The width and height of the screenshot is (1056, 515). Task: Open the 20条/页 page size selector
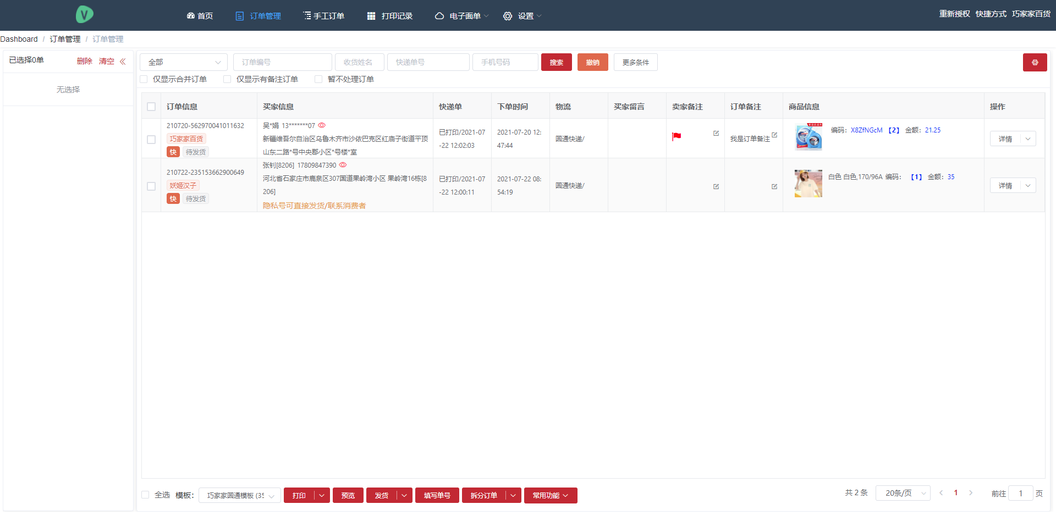click(x=903, y=493)
